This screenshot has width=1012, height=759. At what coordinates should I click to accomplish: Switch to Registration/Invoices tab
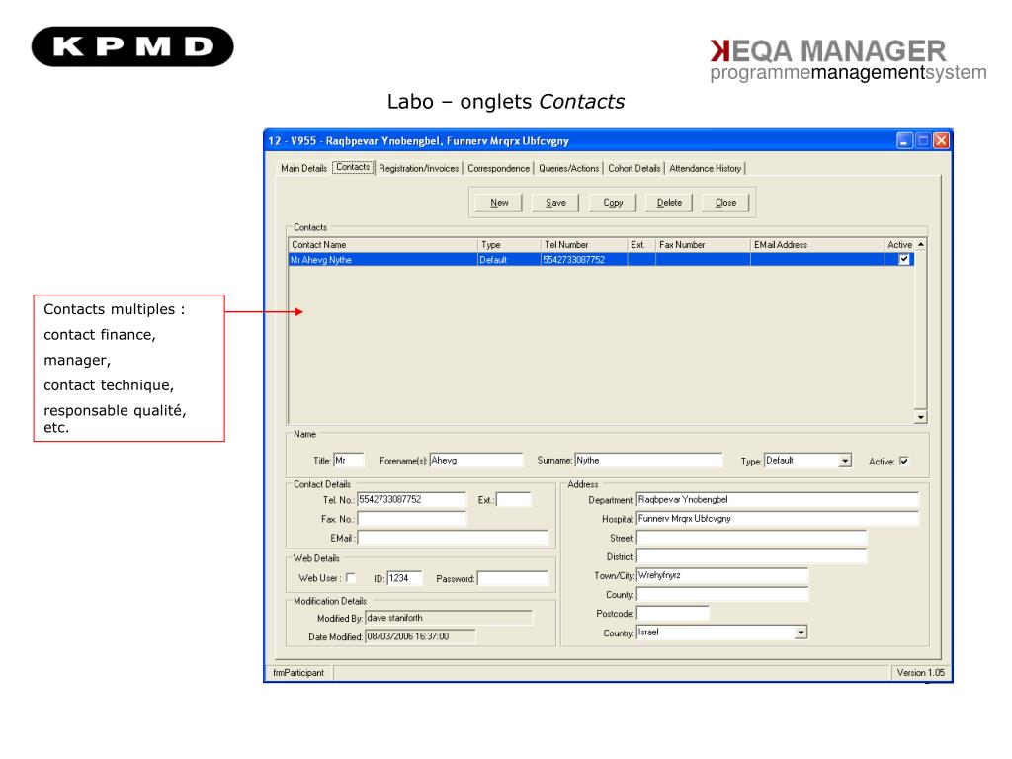[x=419, y=168]
